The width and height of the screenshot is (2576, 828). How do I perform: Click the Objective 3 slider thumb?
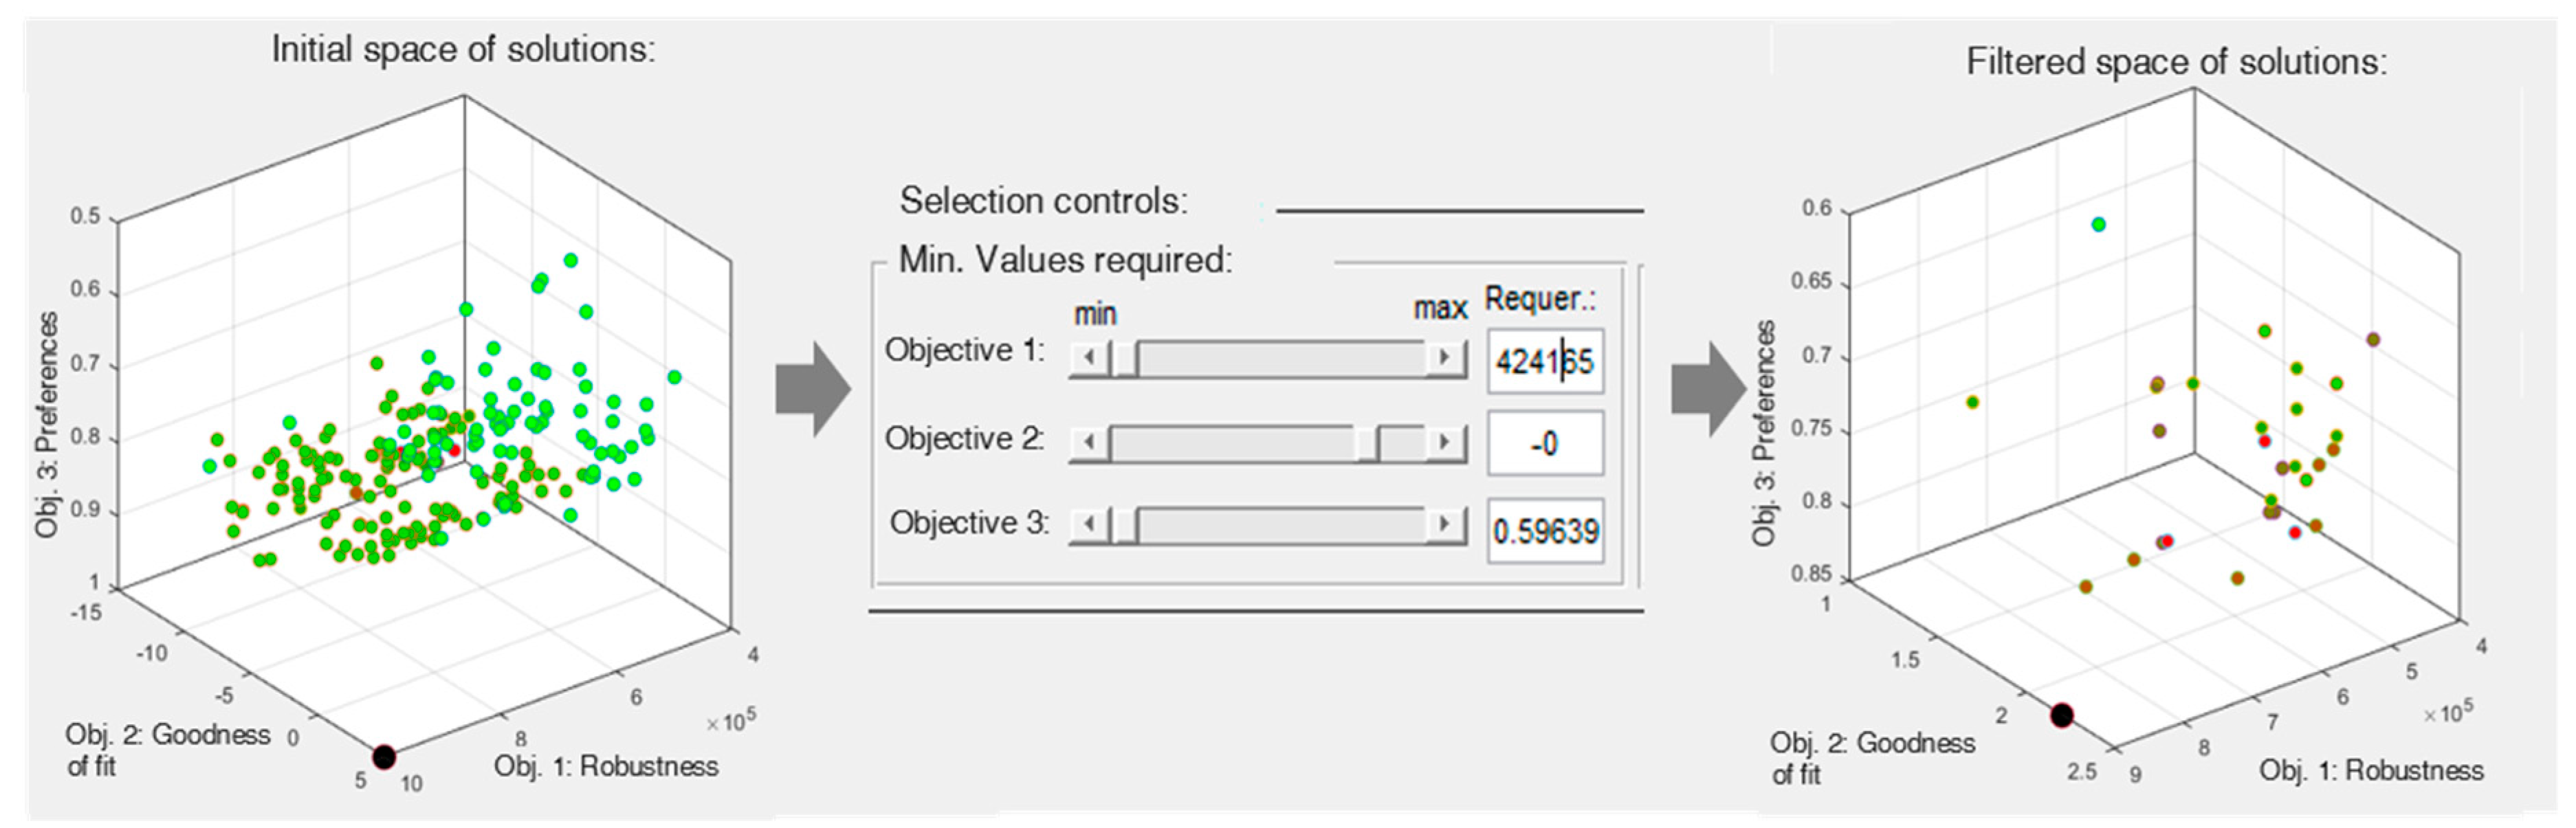(1125, 525)
